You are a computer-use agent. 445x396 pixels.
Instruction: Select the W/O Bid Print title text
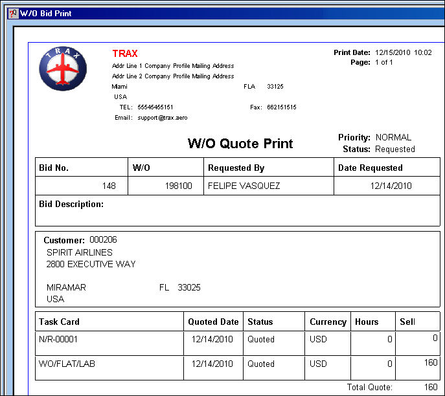click(x=46, y=14)
